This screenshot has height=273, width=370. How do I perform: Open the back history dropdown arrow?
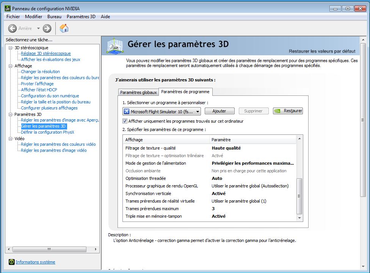pos(38,28)
